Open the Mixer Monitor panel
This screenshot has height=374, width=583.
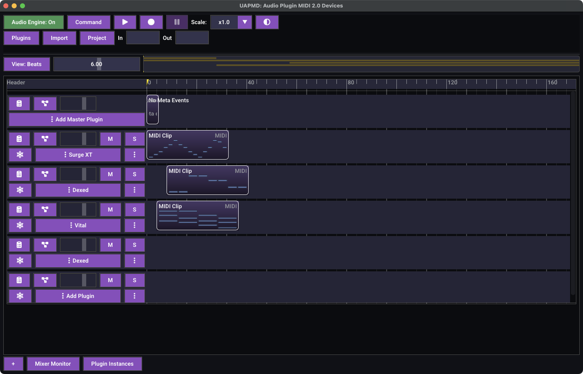click(53, 364)
